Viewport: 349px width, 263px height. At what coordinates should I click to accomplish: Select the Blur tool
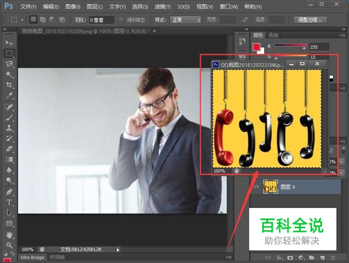9,170
